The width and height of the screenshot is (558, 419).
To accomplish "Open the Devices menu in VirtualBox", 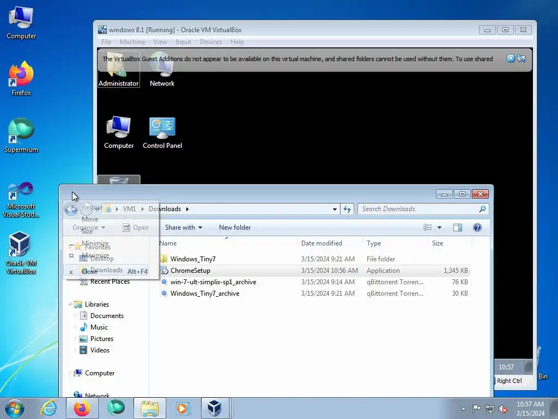I will click(x=211, y=42).
